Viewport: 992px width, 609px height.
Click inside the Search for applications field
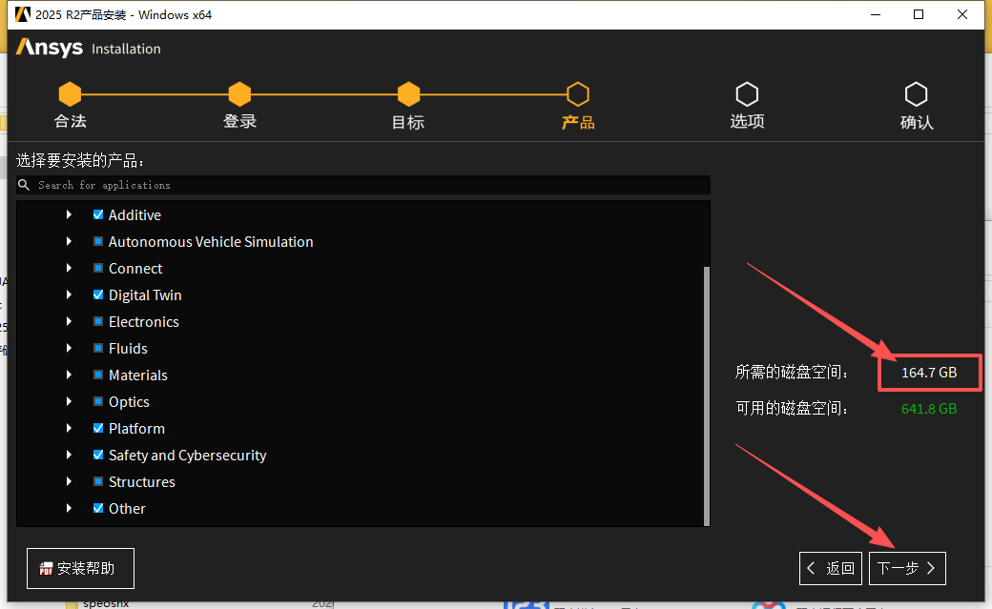pyautogui.click(x=286, y=184)
